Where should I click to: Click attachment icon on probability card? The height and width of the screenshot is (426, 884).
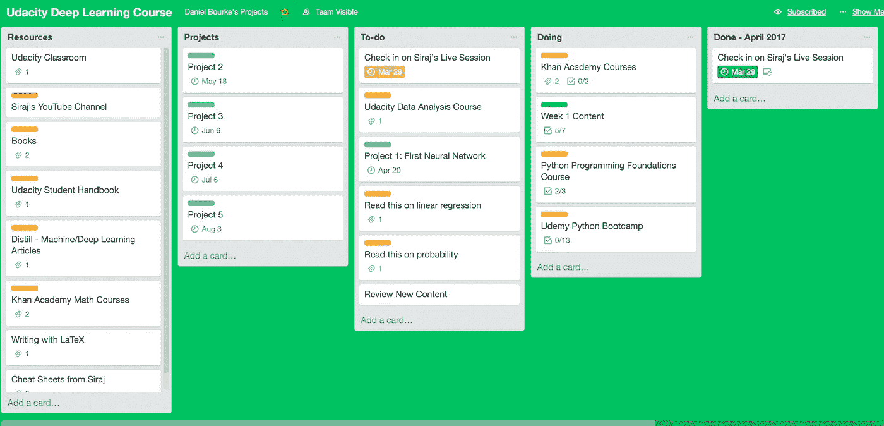[371, 269]
